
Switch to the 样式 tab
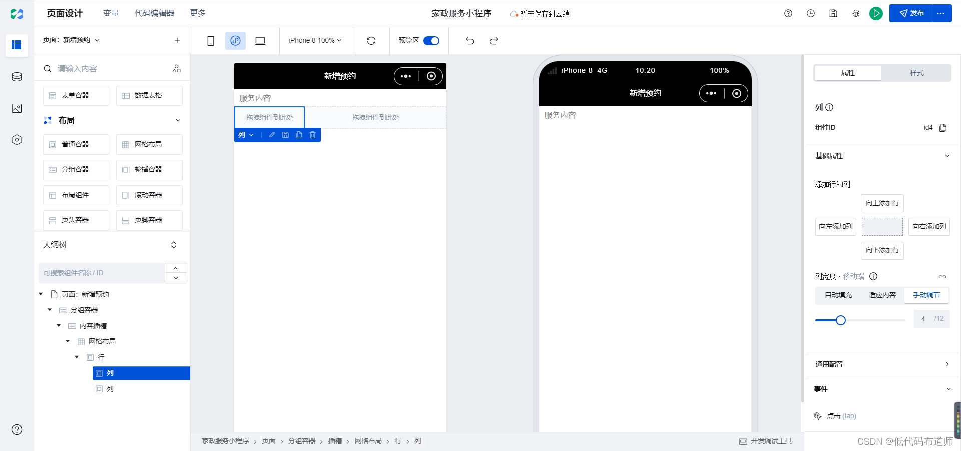point(917,73)
